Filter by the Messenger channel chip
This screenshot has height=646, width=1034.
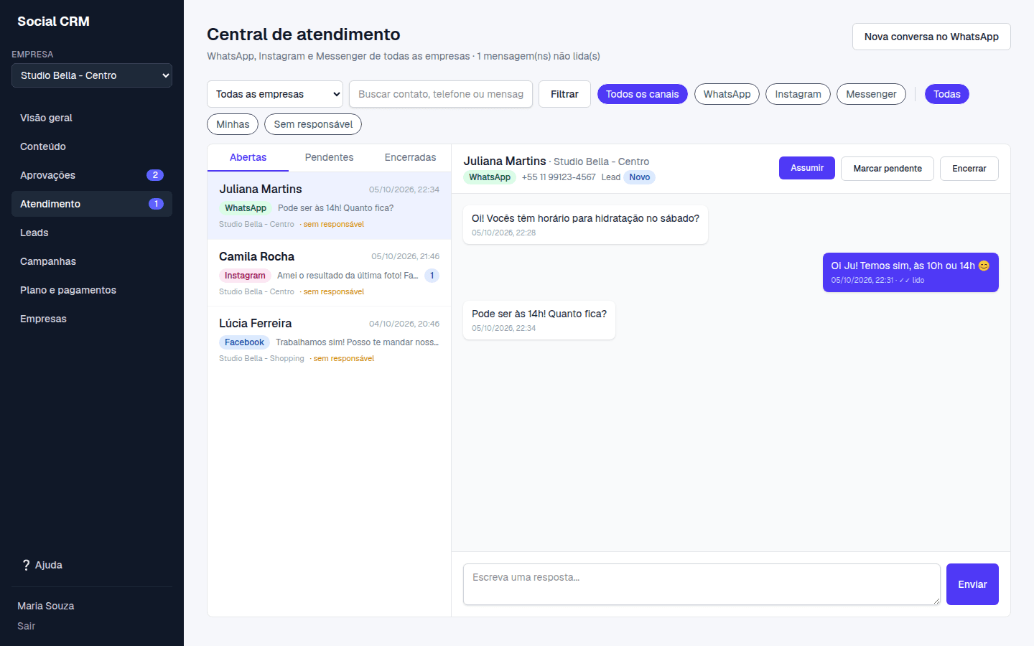(871, 94)
